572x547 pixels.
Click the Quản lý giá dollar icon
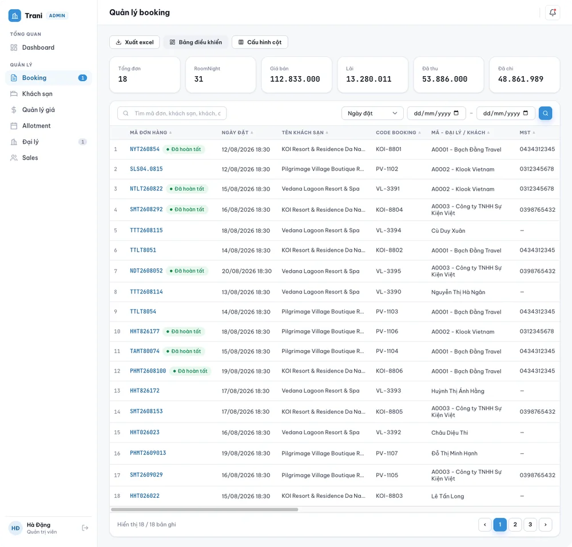14,110
